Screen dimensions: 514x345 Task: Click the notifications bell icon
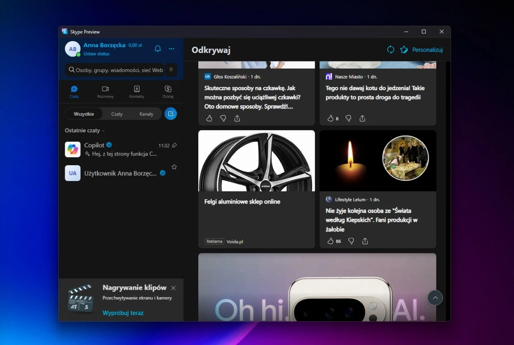point(158,49)
